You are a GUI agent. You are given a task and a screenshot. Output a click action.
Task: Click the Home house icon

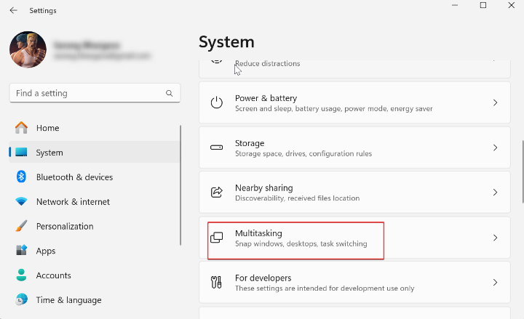22,128
